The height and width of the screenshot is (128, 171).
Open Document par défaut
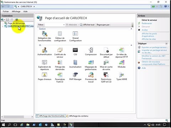point(106,53)
